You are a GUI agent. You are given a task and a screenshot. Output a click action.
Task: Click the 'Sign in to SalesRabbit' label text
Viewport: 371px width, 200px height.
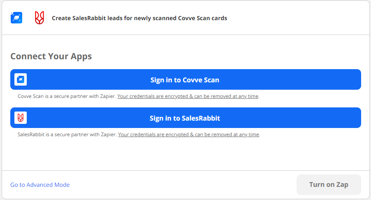click(x=185, y=118)
